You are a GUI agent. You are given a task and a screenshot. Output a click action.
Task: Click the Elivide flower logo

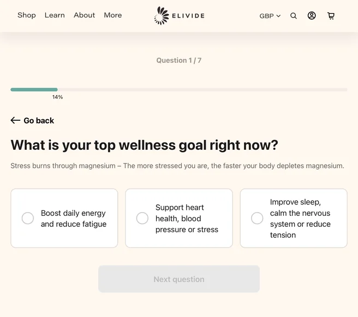[x=162, y=15]
